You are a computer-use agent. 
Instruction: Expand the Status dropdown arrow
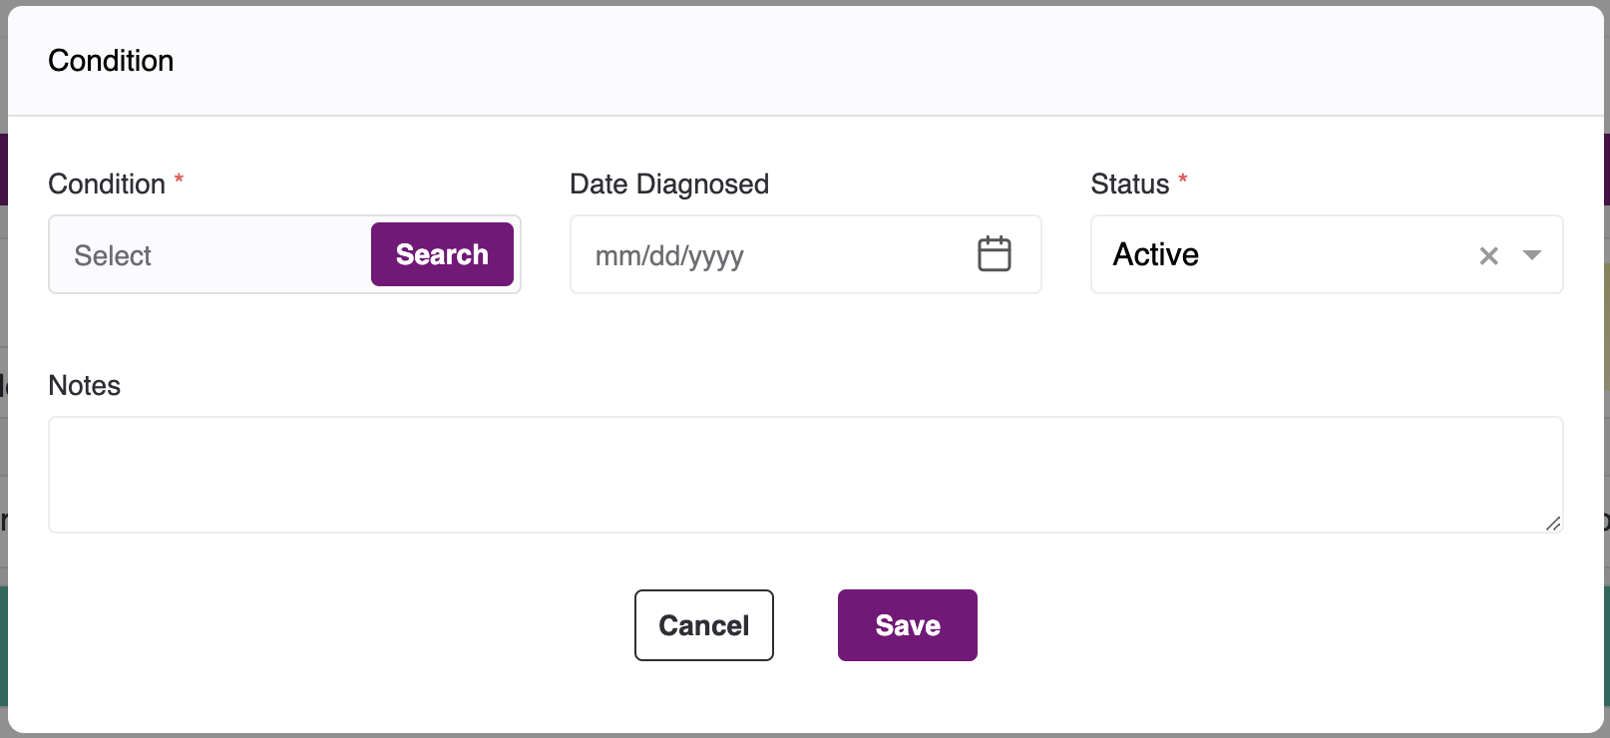point(1532,255)
